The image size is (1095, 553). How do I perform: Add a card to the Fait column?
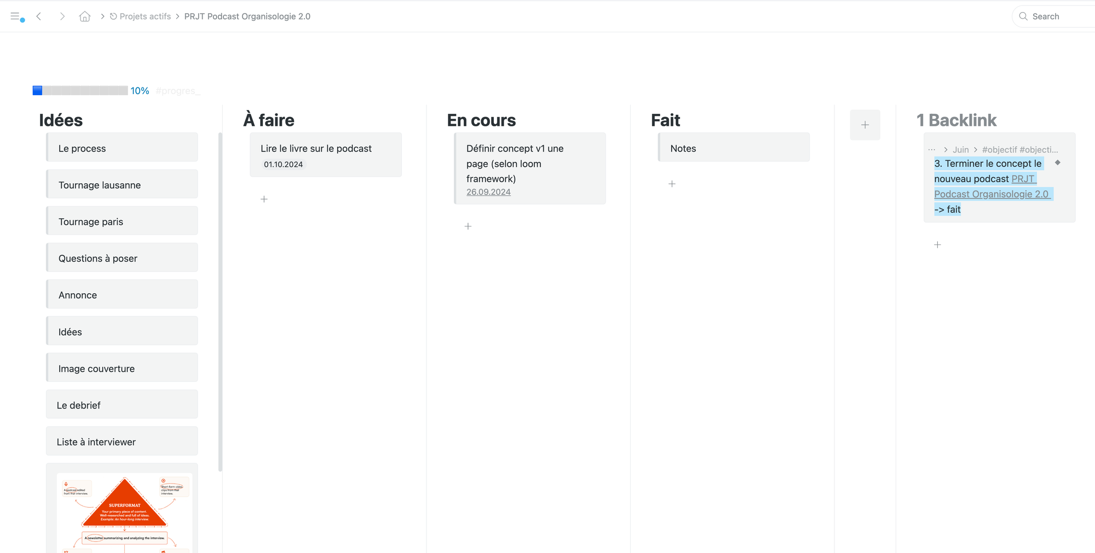(x=672, y=184)
